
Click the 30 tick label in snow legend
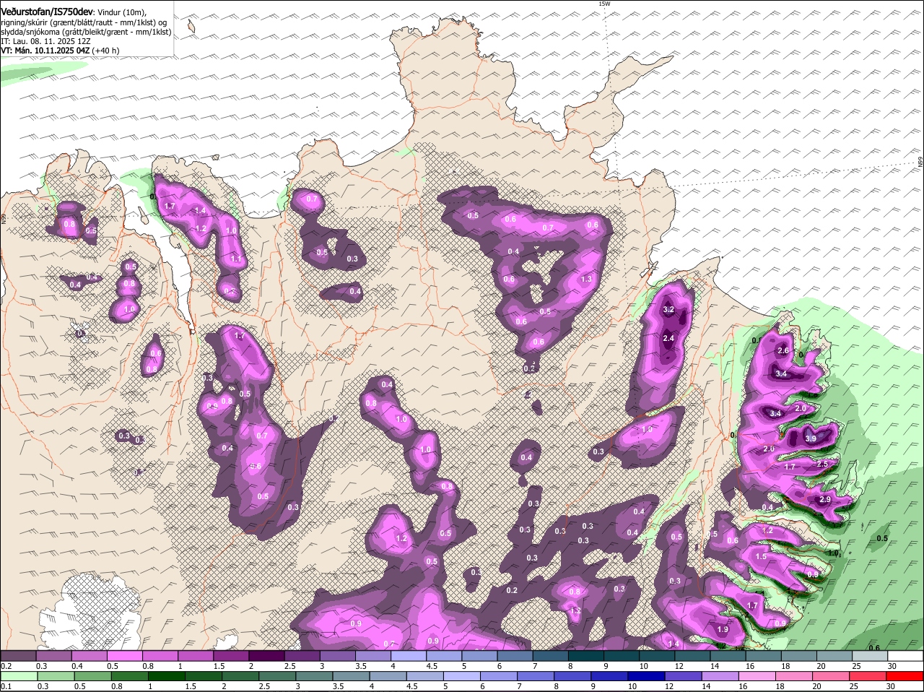(892, 666)
